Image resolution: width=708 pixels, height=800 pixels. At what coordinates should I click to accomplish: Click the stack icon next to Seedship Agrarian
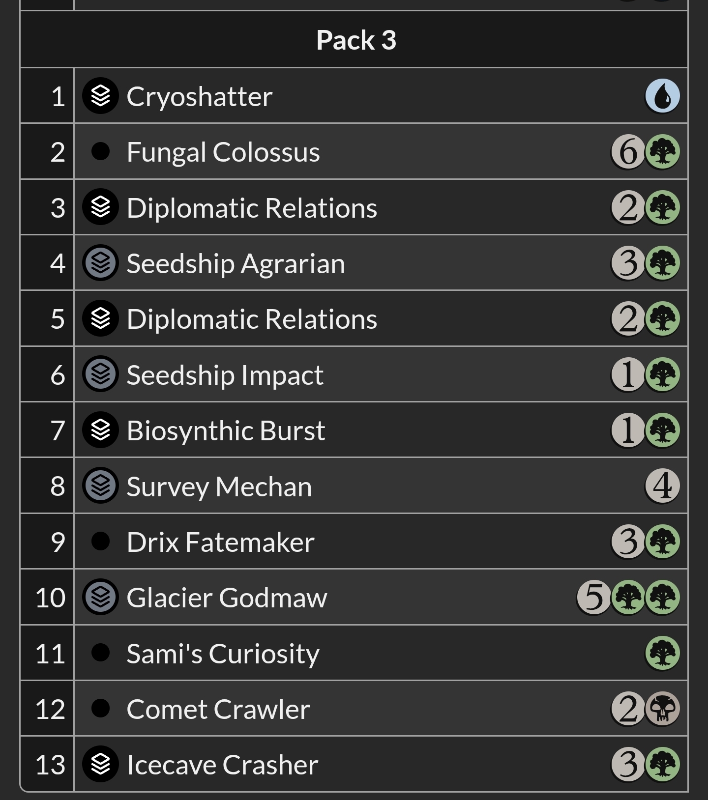[100, 263]
